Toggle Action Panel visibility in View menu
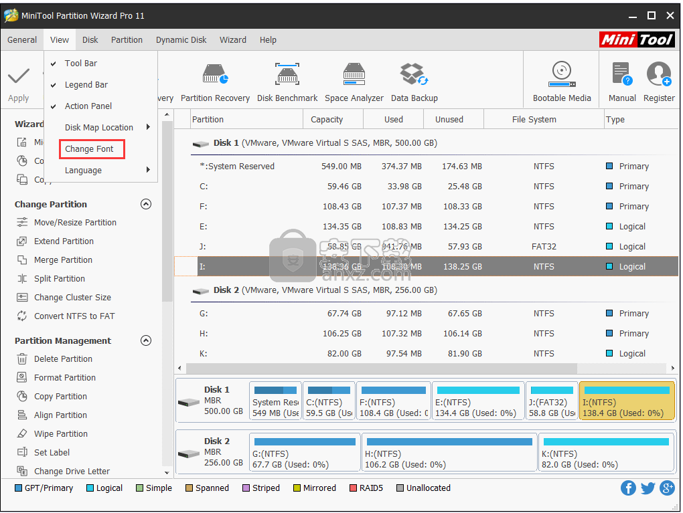 [x=88, y=106]
